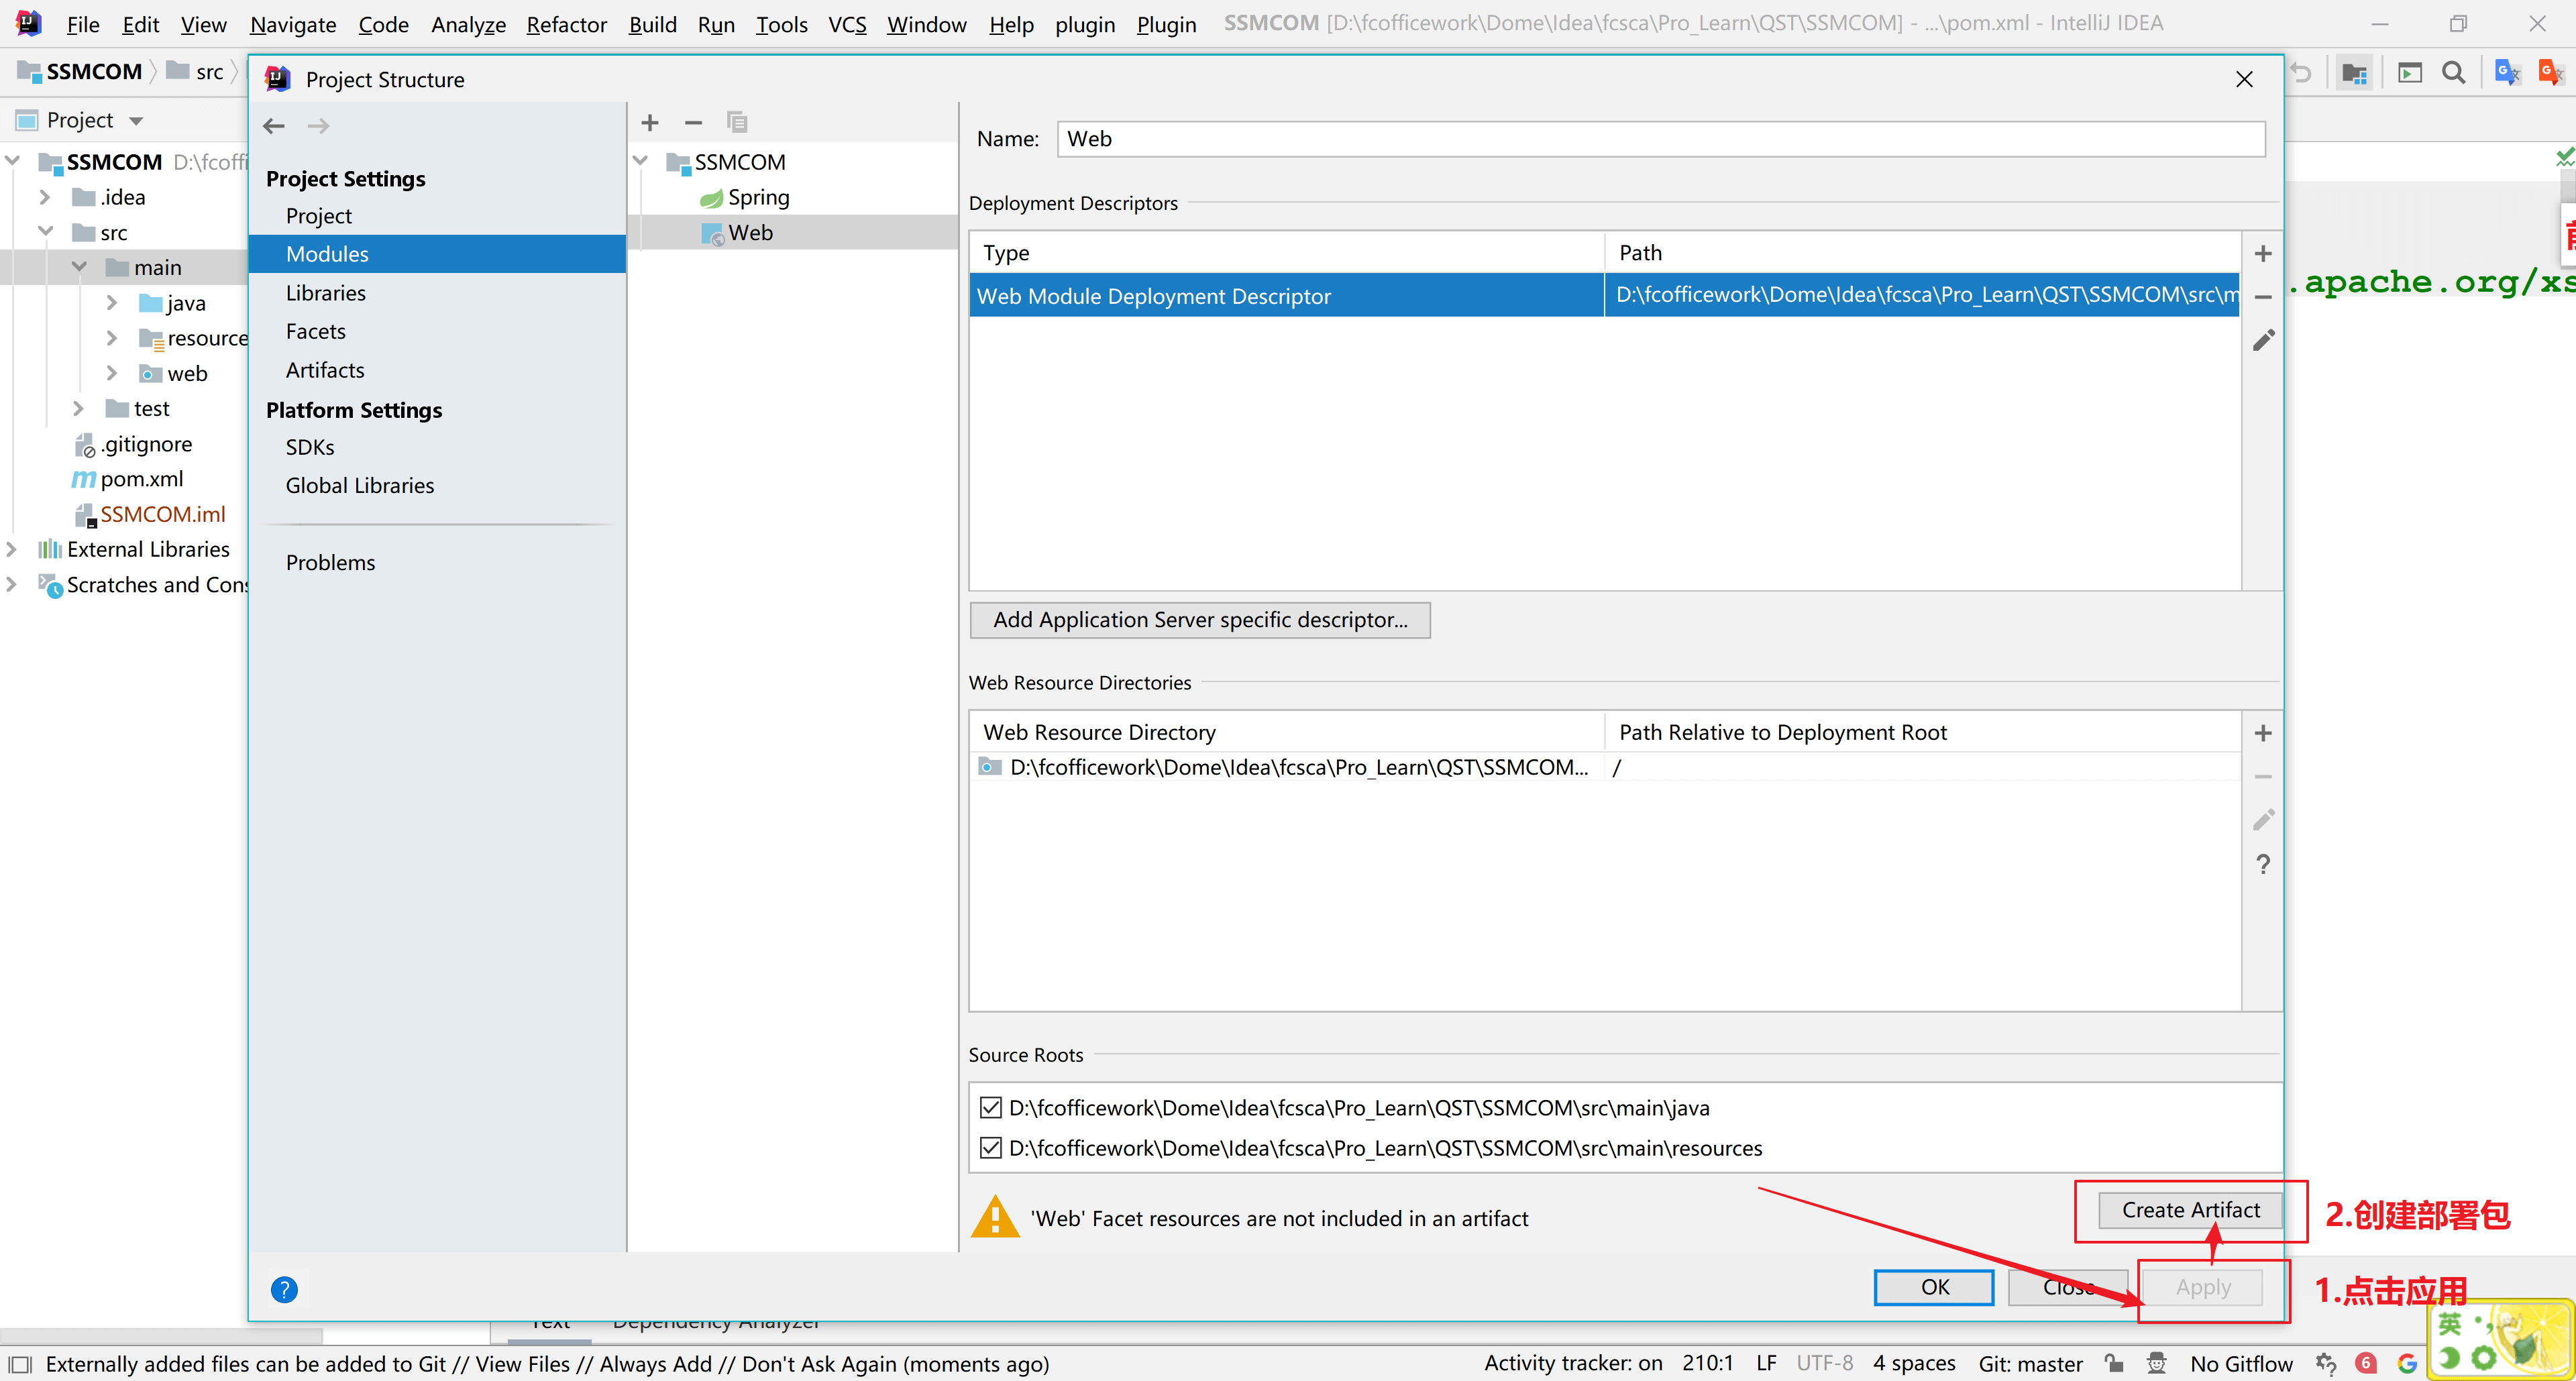Uncheck the src\main\resources source root
The height and width of the screenshot is (1381, 2576).
990,1148
